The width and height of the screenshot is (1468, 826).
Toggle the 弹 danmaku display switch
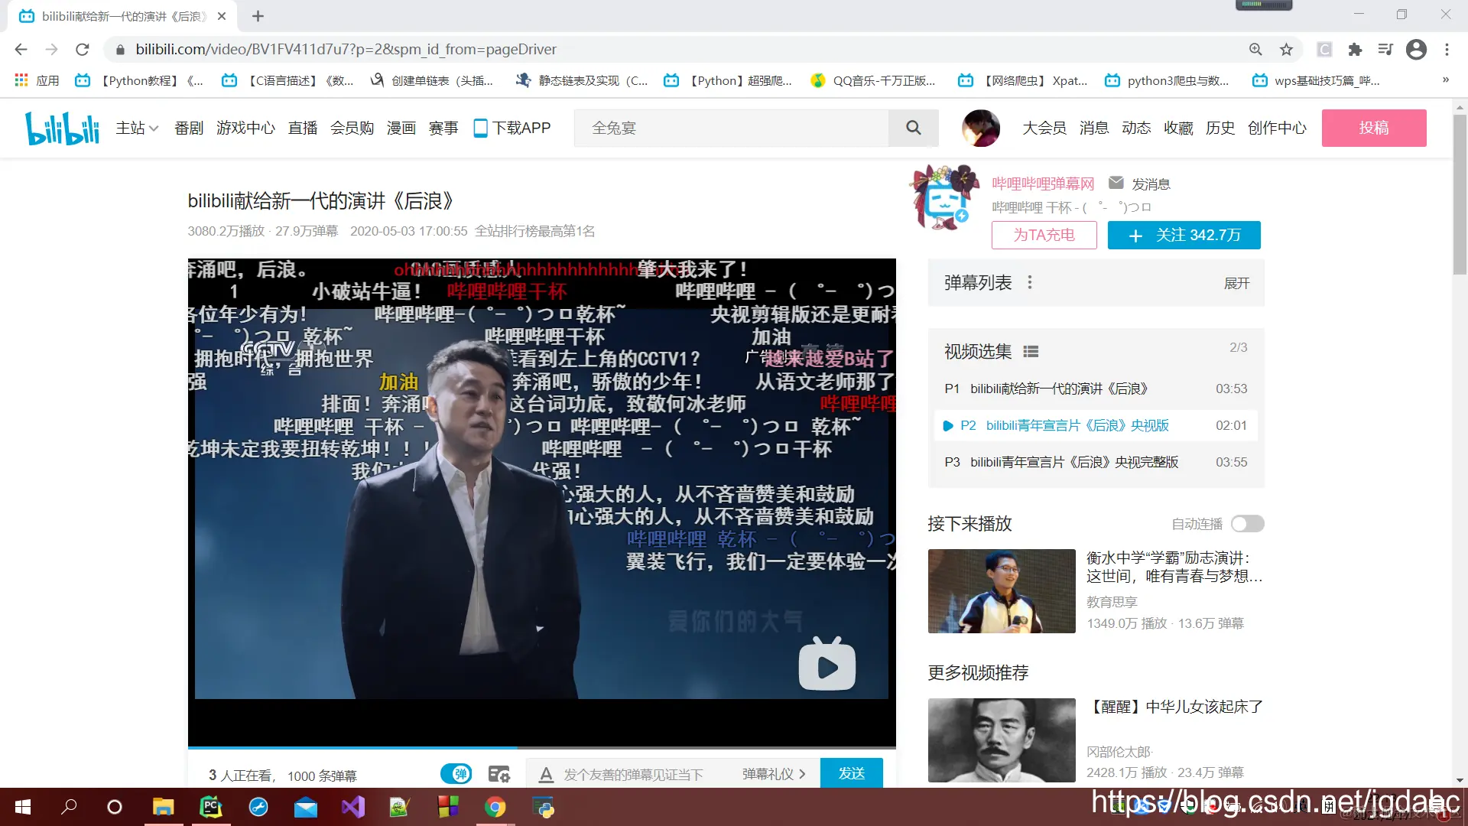click(456, 774)
